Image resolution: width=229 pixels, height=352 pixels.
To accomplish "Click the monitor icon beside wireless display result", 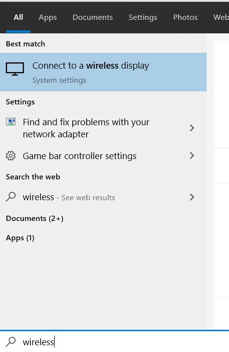I will 15,69.
